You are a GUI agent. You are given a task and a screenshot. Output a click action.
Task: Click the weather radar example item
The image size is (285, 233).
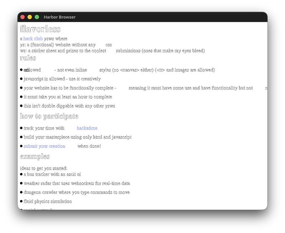tap(77, 183)
